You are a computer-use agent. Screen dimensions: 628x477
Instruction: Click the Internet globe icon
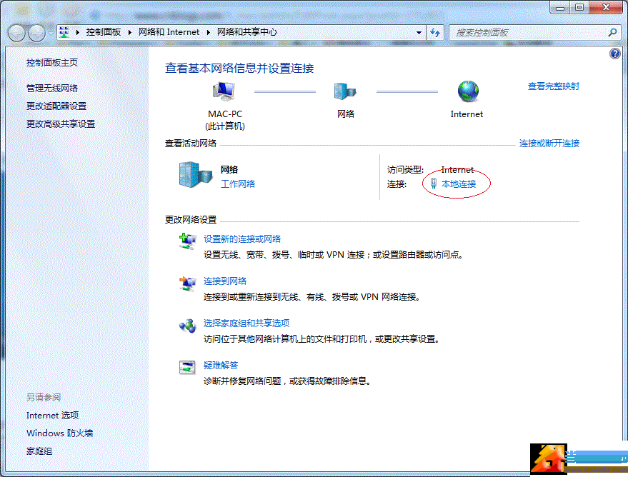pyautogui.click(x=468, y=91)
